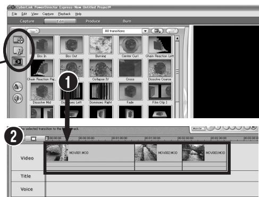
Task: Click the Movie mode button above timeline
Action: (x=198, y=128)
